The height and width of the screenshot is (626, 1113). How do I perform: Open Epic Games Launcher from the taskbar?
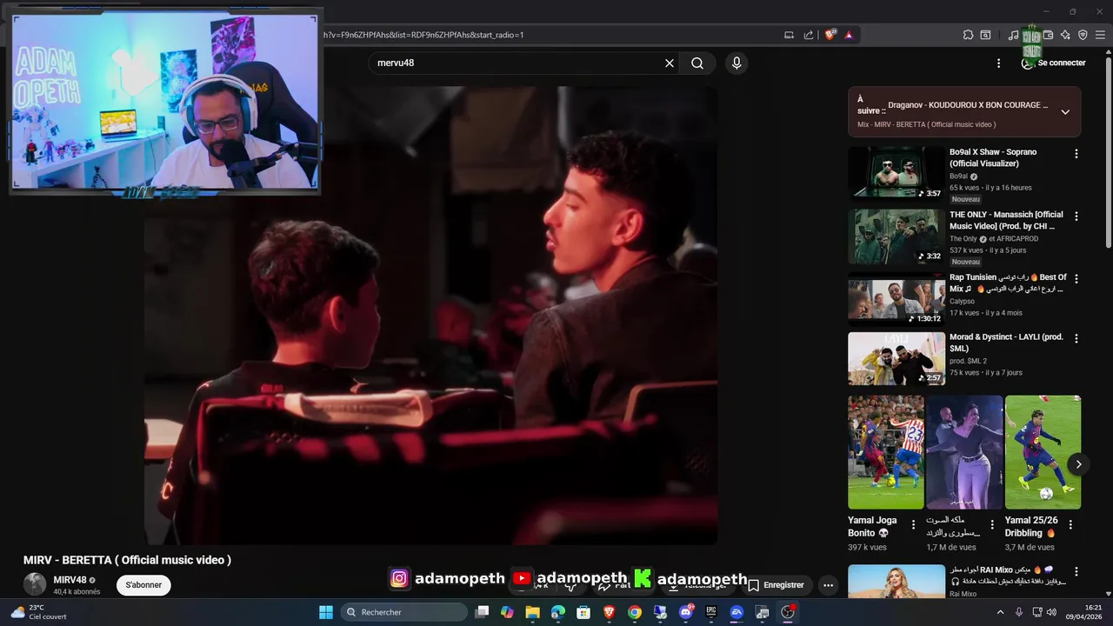click(711, 612)
